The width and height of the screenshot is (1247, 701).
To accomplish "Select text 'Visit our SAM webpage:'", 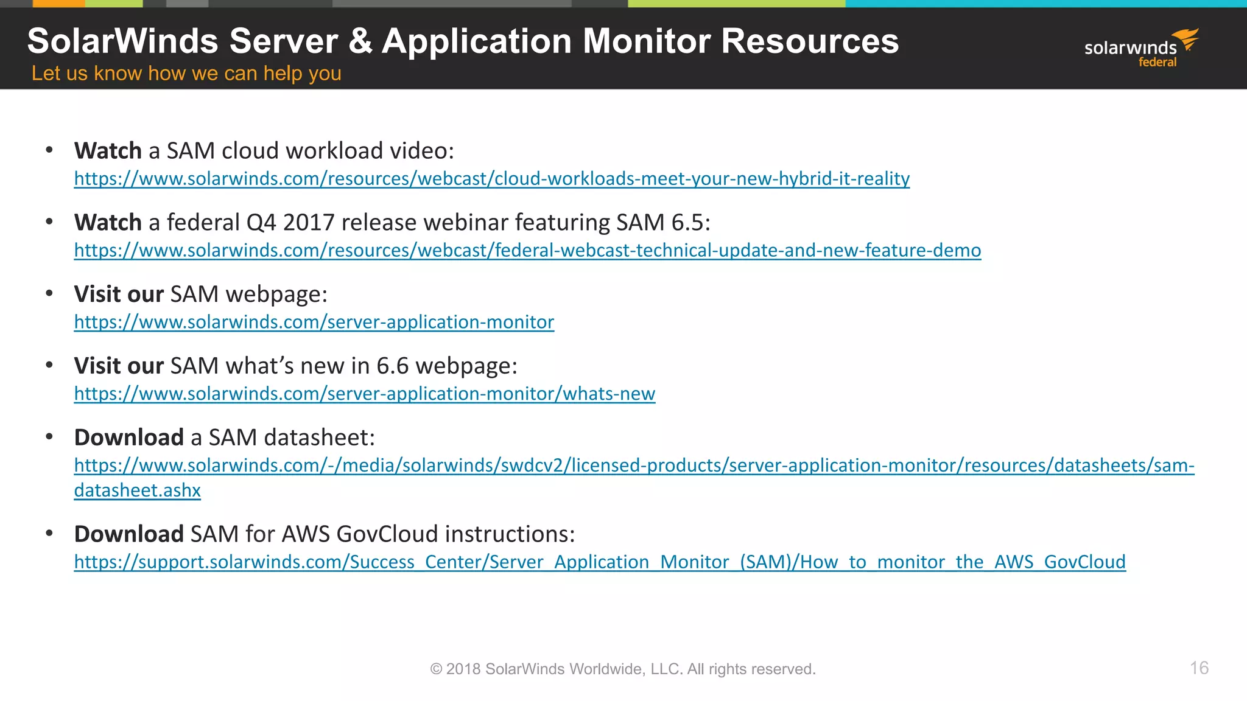I will point(201,294).
